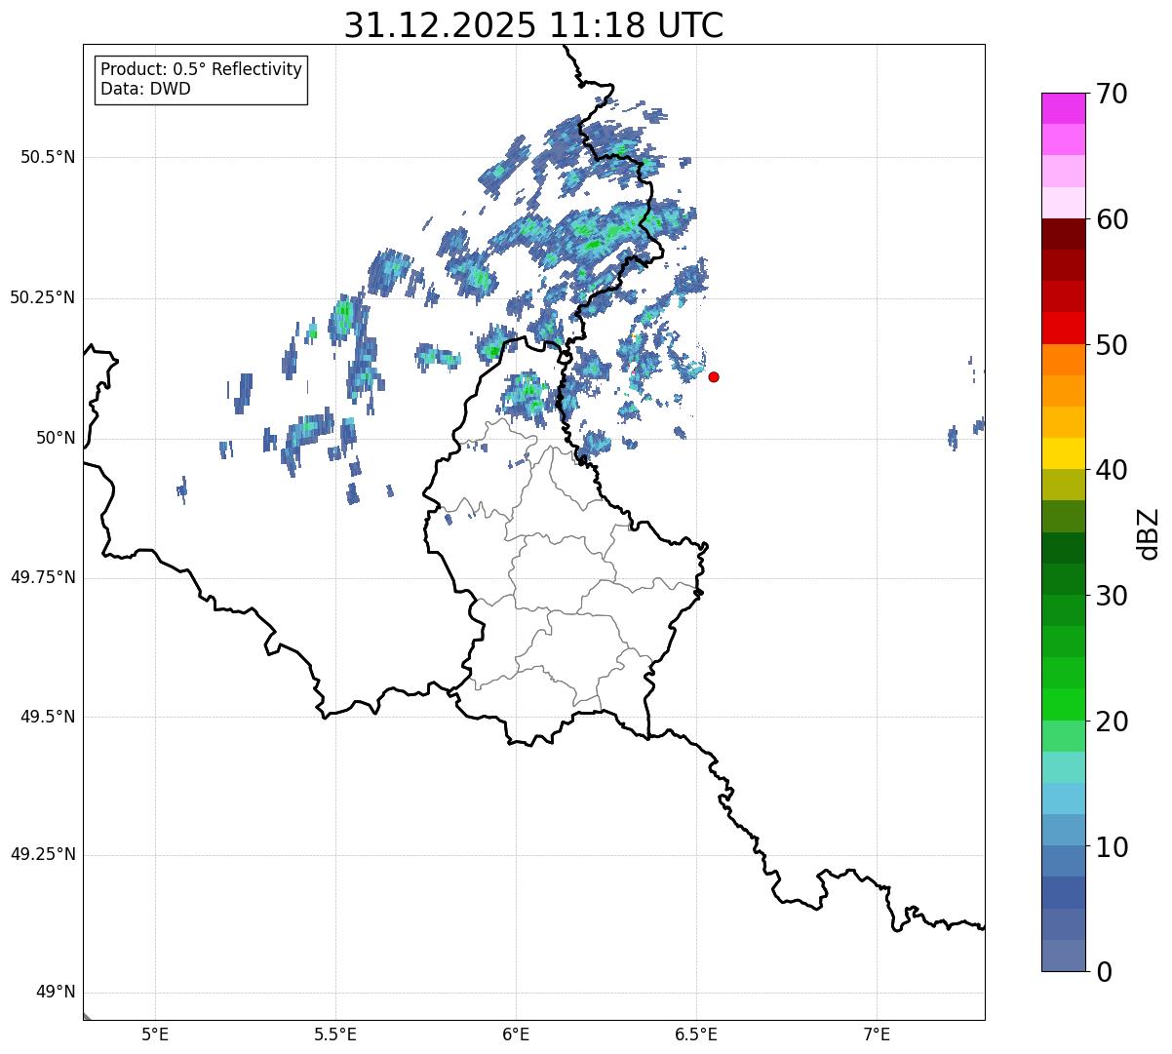Screen dimensions: 1172x1054
Task: Click the 5°E longitude label
Action: click(x=155, y=1034)
